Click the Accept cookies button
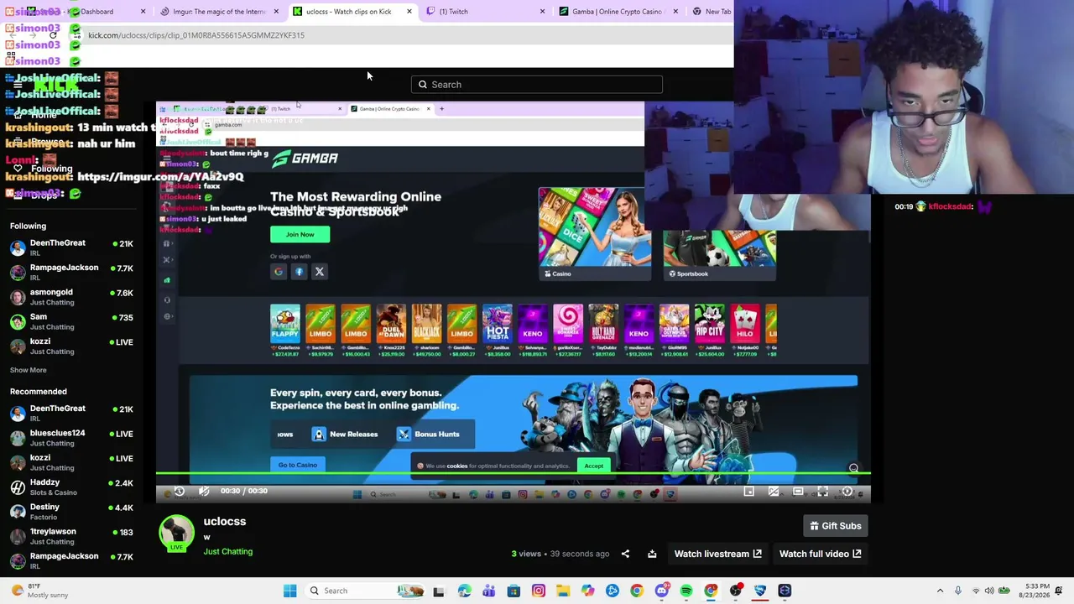Image resolution: width=1074 pixels, height=604 pixels. (594, 466)
